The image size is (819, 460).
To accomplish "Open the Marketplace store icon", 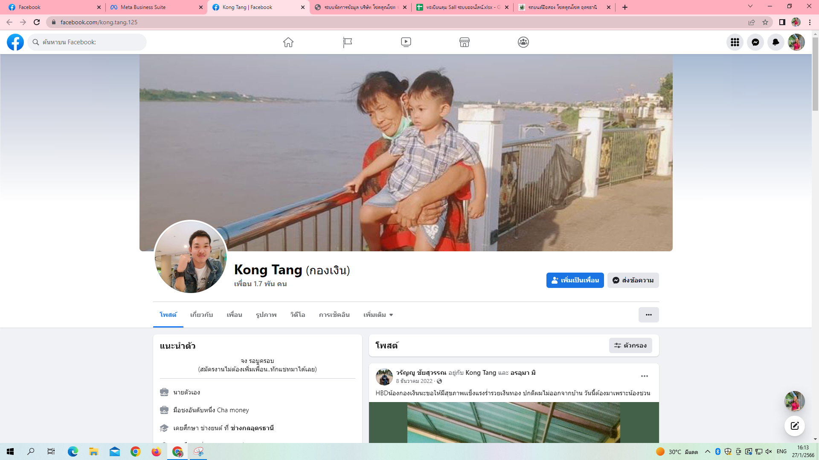I will [465, 42].
